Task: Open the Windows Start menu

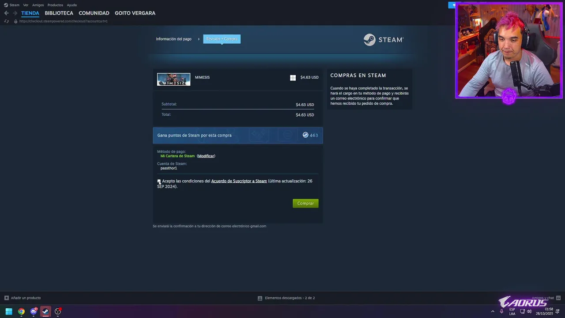Action: tap(9, 311)
